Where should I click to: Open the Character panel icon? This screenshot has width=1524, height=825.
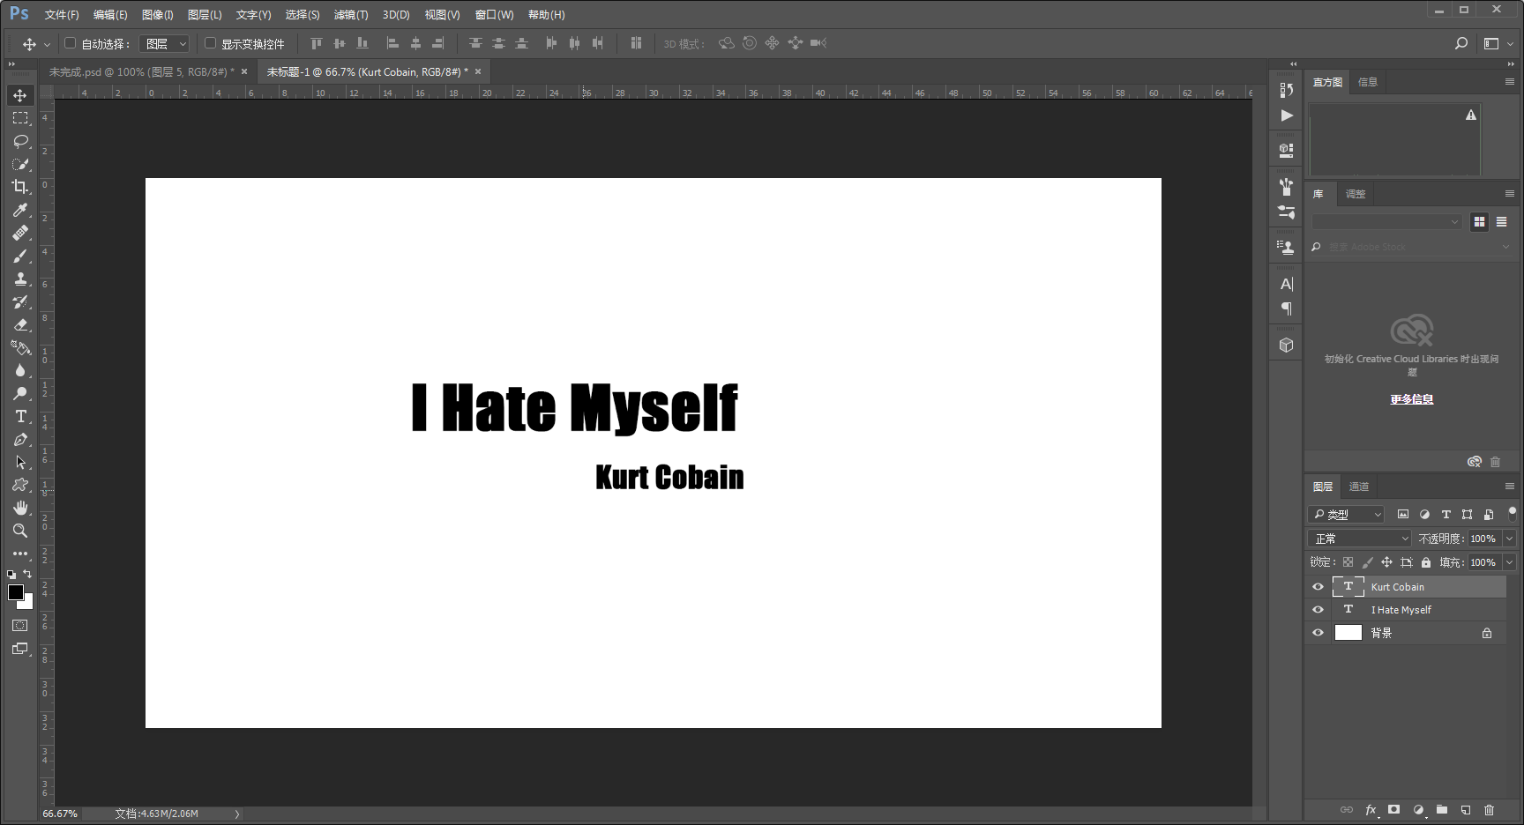coord(1287,284)
